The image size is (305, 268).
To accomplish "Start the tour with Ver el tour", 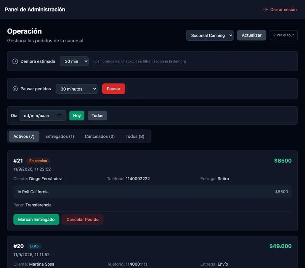I will coord(284,35).
